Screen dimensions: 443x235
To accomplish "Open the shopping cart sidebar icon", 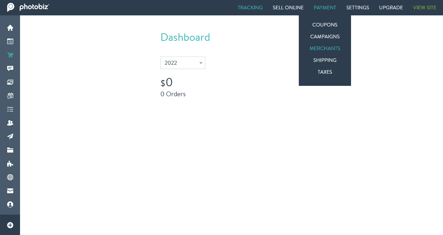I will click(10, 55).
